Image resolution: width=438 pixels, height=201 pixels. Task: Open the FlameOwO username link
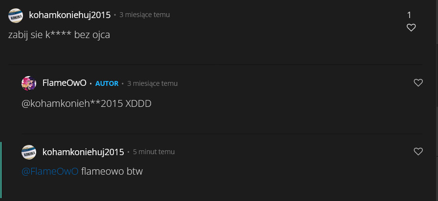pos(65,83)
